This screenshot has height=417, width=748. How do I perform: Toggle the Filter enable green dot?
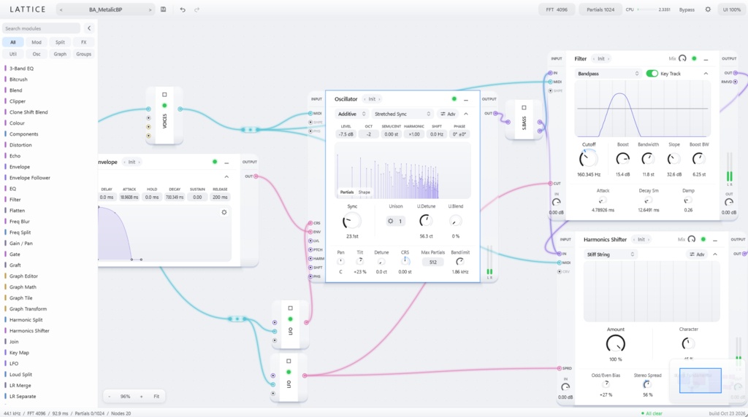tap(694, 58)
